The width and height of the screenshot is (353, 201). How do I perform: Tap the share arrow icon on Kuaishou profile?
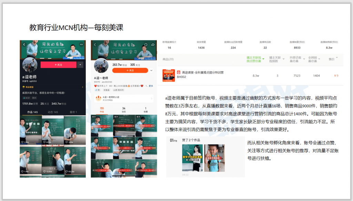[153, 45]
